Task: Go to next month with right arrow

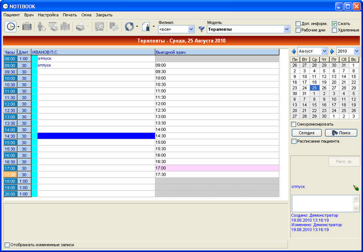Action: 332,51
